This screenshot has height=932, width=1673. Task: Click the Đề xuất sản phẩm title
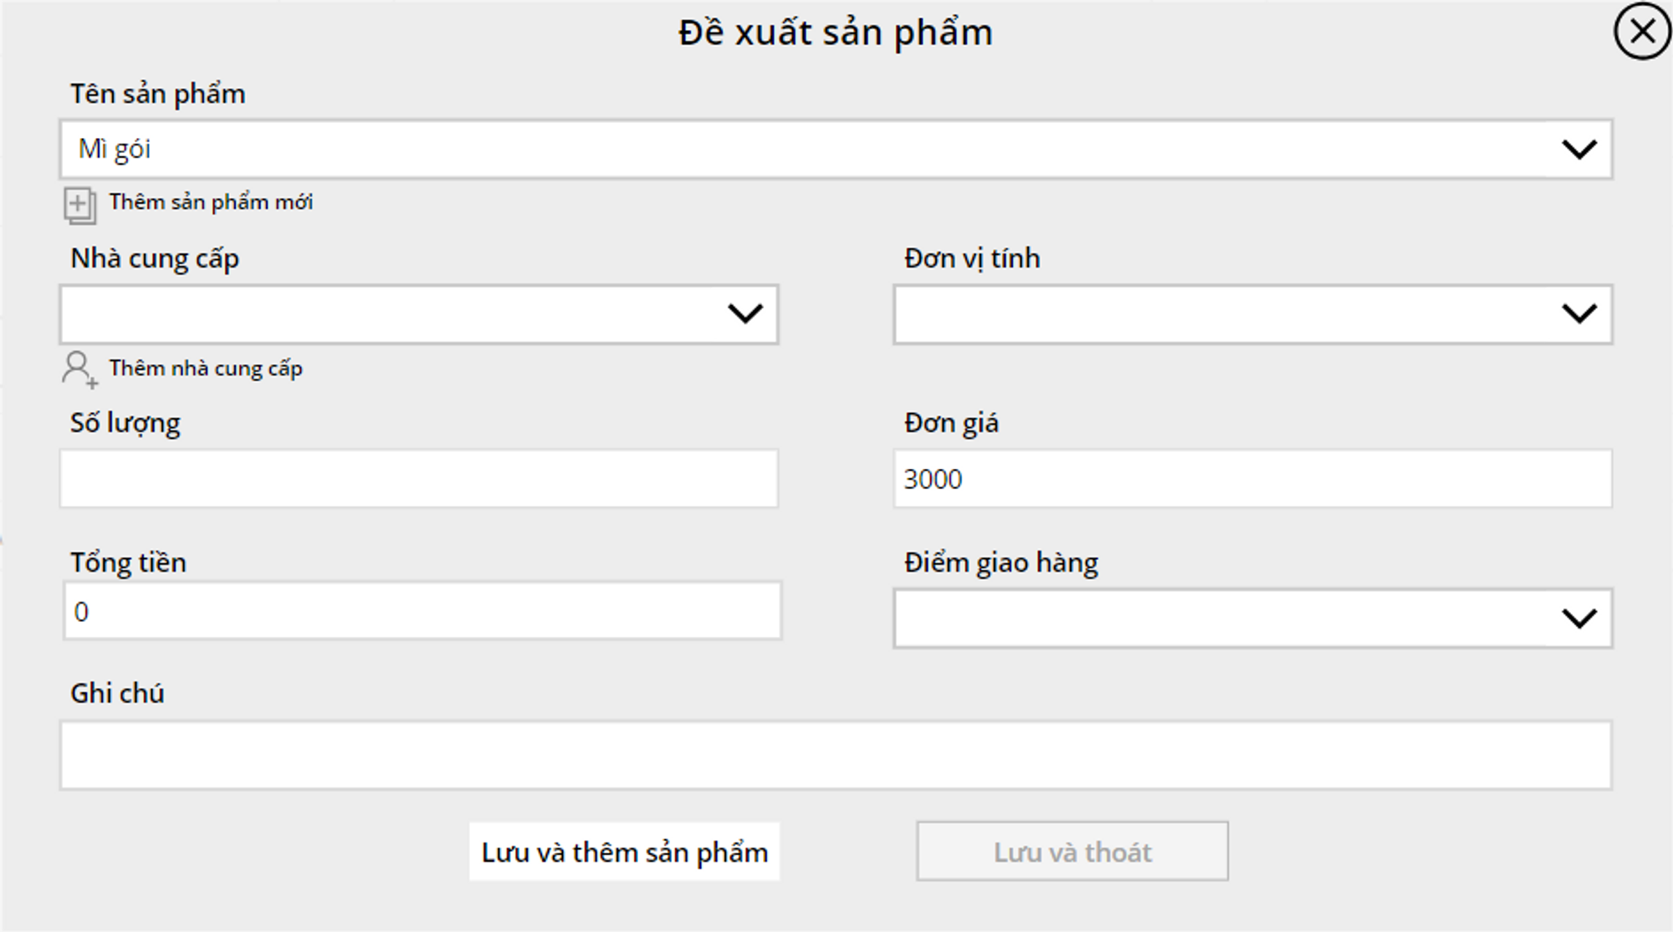[x=835, y=33]
